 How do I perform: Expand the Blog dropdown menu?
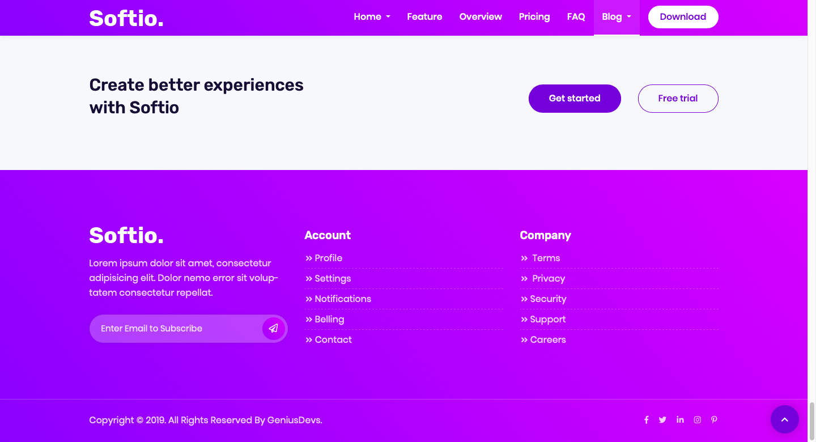[616, 17]
